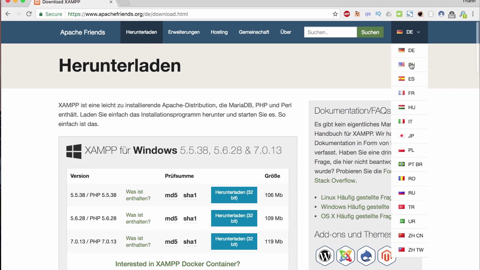Open md5 checksum for version 5.5.38
480x270 pixels.
pos(171,195)
